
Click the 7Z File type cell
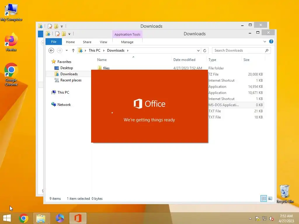click(x=213, y=74)
